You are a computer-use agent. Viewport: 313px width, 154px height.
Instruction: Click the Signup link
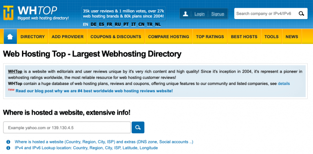[218, 14]
